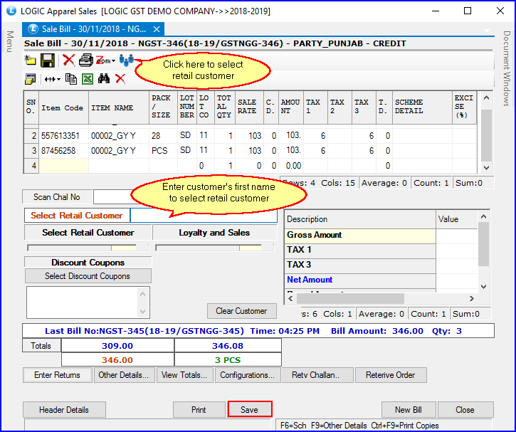Click the discount coupons box scroll up arrow
This screenshot has width=516, height=432.
click(x=143, y=294)
